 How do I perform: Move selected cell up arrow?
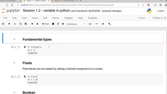pyautogui.click(x=32, y=24)
